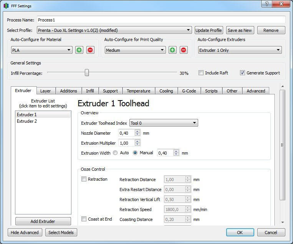Decrease Extrusion Multiplier with down arrow

tap(138, 145)
